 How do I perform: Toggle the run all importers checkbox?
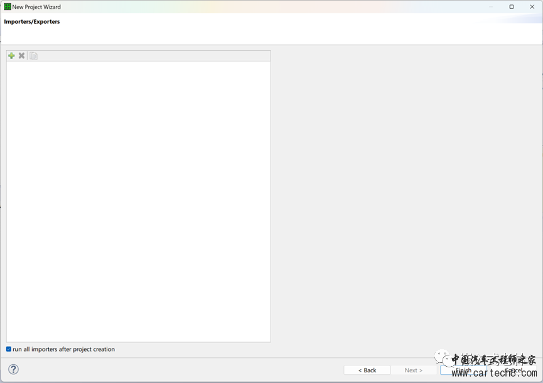(x=9, y=349)
